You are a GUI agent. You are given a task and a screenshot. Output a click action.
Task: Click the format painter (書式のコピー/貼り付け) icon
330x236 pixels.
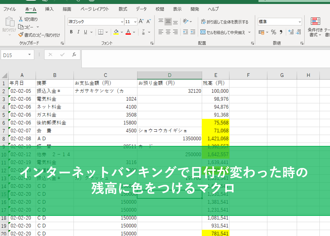click(x=21, y=35)
